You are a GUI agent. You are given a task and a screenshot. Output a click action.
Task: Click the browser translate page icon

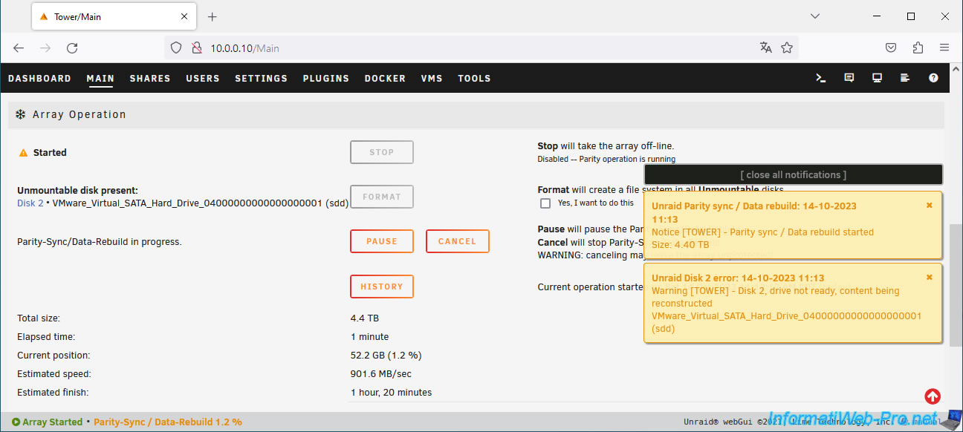pos(766,48)
